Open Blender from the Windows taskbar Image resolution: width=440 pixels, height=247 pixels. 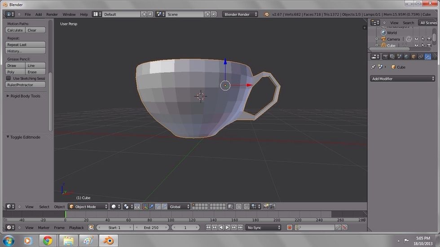[x=109, y=241]
